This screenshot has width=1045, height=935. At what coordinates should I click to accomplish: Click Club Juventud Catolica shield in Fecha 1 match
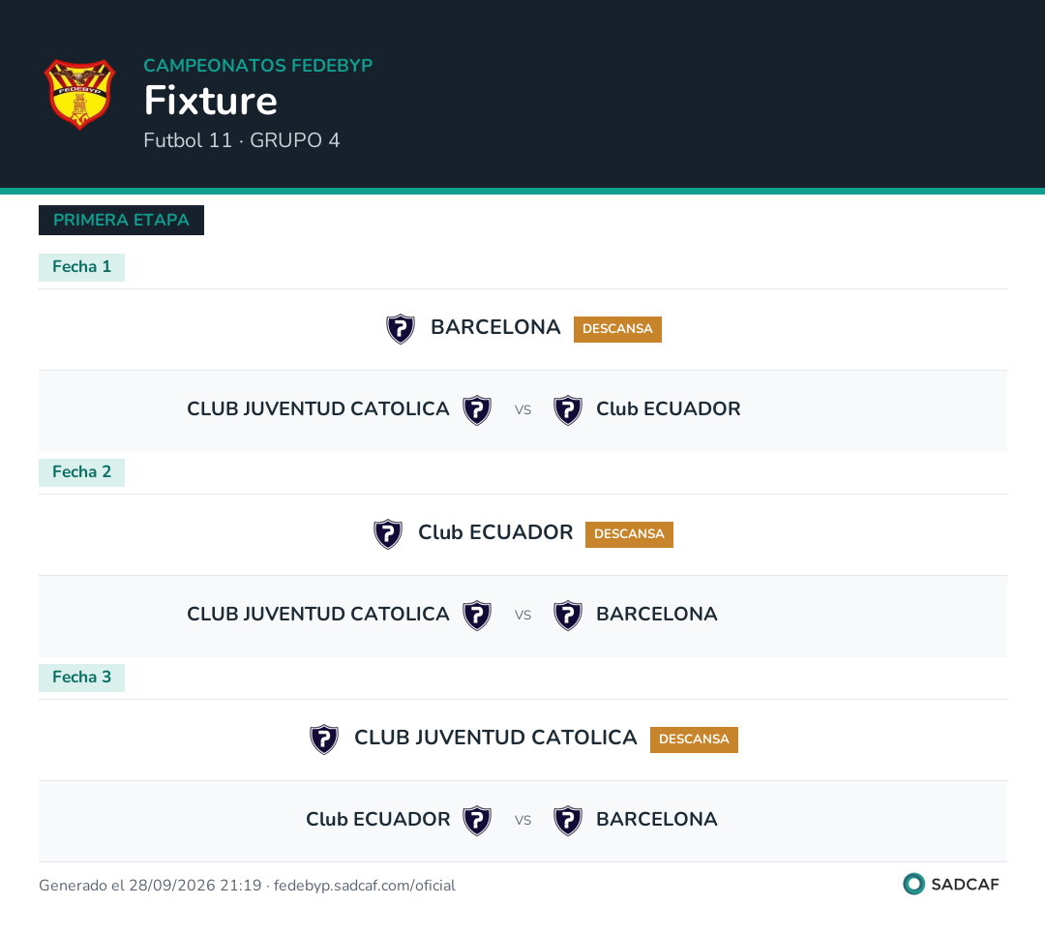(477, 410)
